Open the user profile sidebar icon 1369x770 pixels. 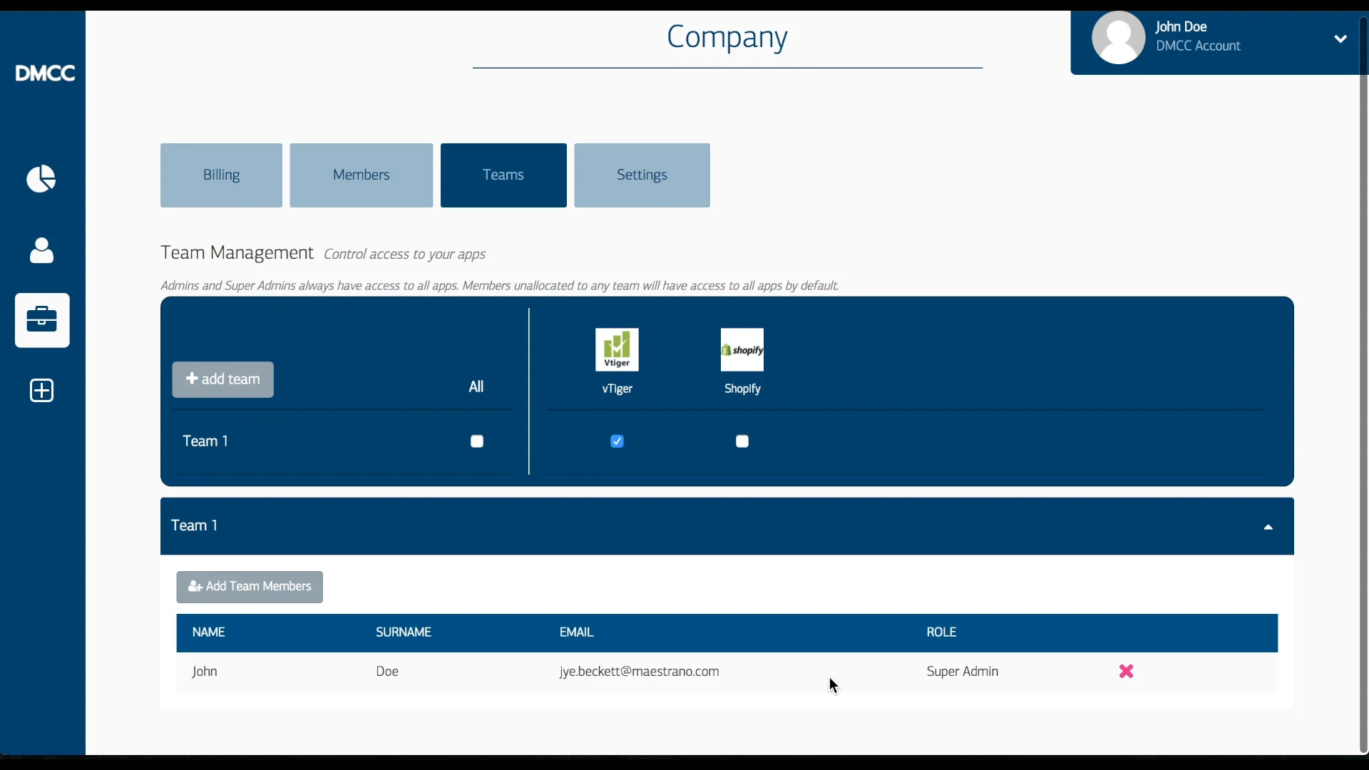41,250
